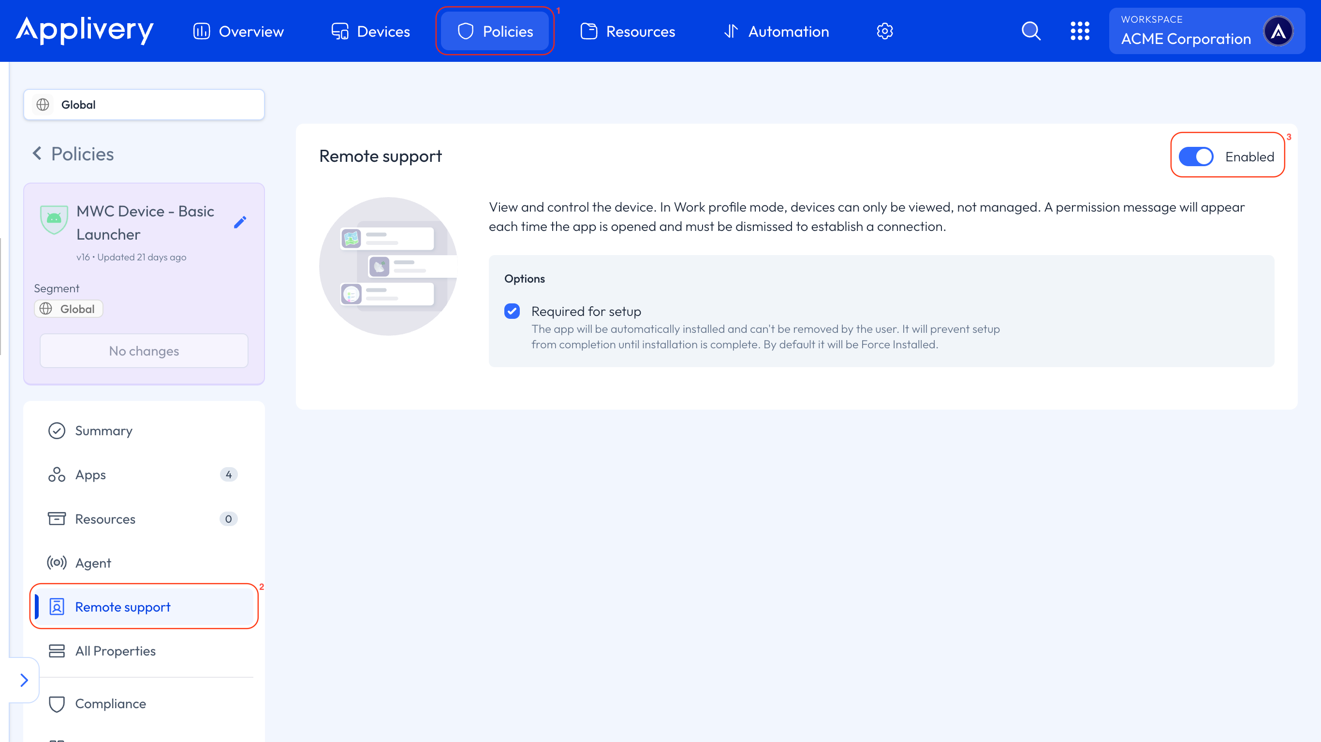Open workspace settings gear

[884, 31]
